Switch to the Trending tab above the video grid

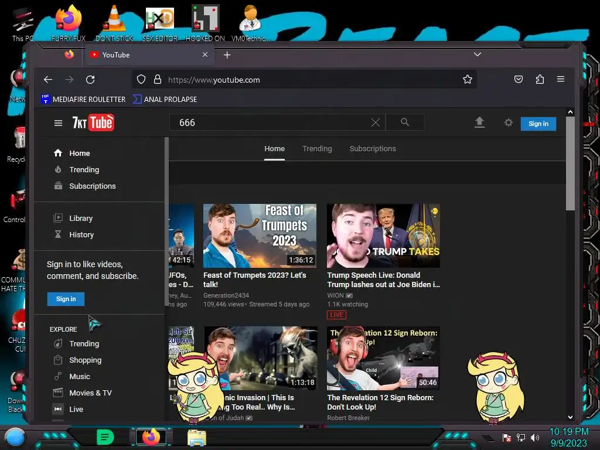[x=317, y=149]
